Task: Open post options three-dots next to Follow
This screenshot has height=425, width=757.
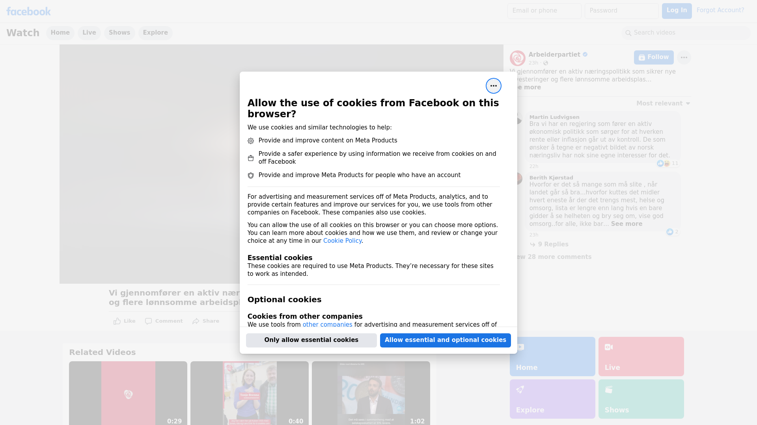Action: point(684,57)
